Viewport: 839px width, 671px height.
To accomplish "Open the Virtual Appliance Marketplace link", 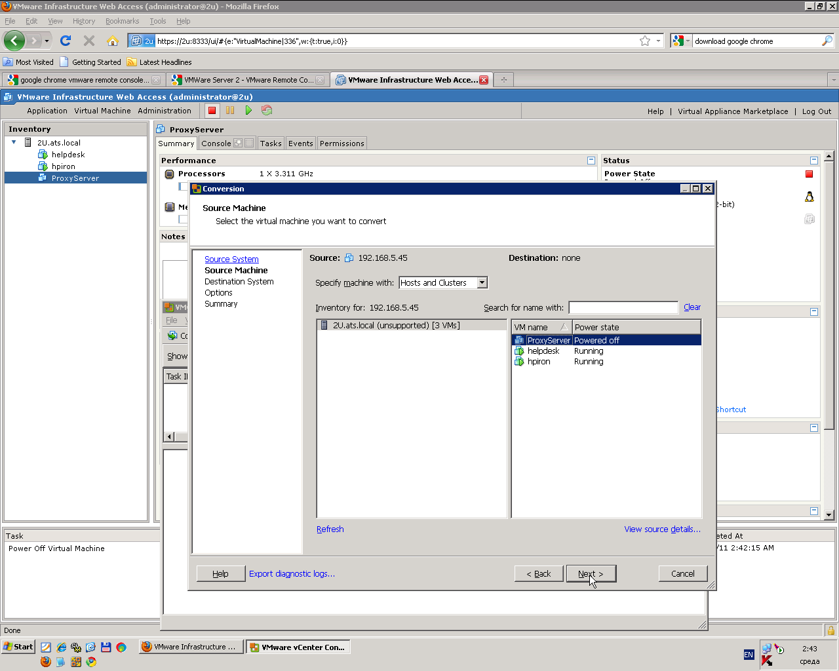I will [x=733, y=111].
